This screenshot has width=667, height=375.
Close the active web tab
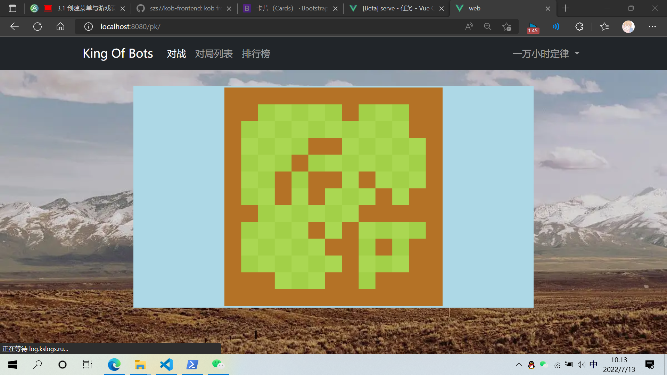tap(548, 9)
